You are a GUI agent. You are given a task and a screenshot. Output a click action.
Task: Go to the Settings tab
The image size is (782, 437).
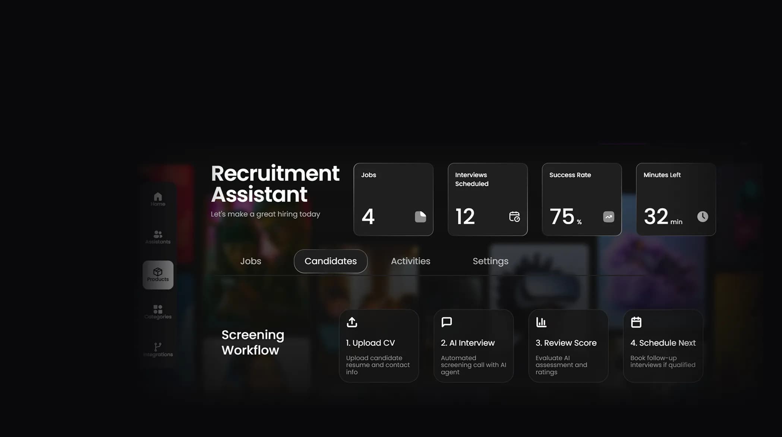tap(490, 261)
